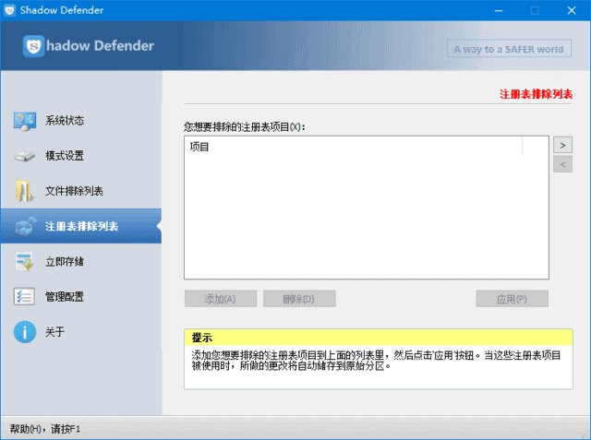Viewport: 591px width, 440px height.
Task: Select 立即存储 in the sidebar
Action: pos(65,262)
